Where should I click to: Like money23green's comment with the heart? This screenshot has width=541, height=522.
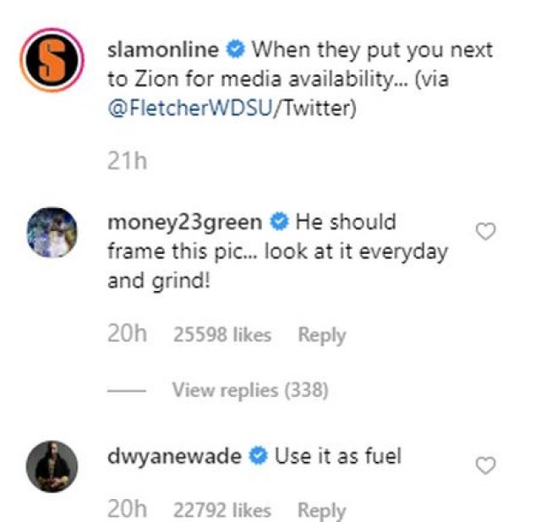[x=486, y=232]
